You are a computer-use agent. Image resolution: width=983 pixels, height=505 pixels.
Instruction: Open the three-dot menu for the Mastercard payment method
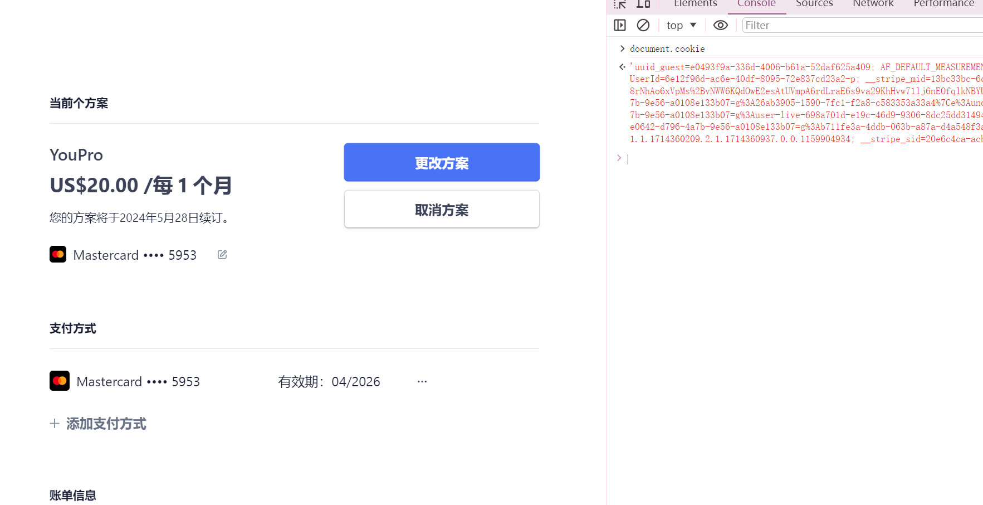pyautogui.click(x=422, y=382)
